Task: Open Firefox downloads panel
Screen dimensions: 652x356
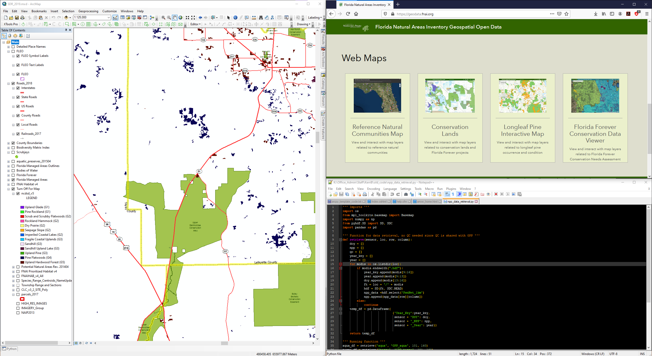Action: [596, 14]
